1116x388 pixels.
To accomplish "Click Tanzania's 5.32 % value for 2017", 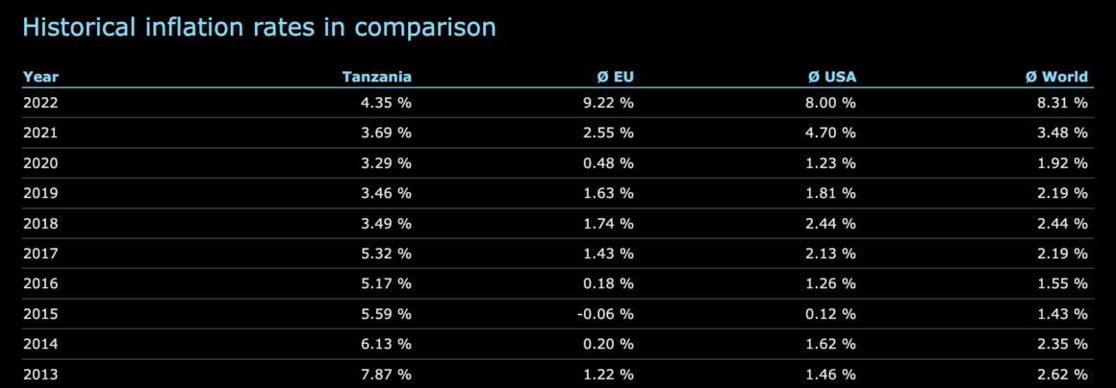I will click(384, 254).
